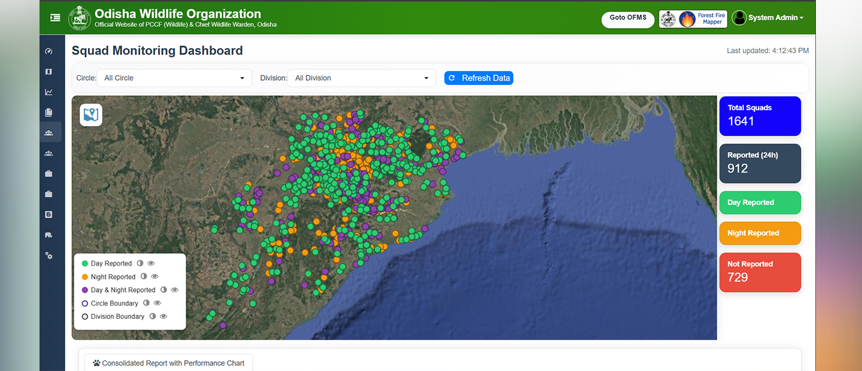Open the Circle dropdown showing All Circle
The width and height of the screenshot is (862, 371).
tap(174, 78)
